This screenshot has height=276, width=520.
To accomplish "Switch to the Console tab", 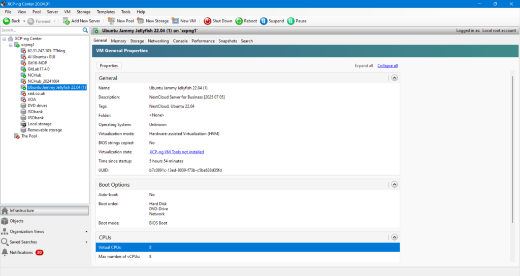I will coord(180,41).
